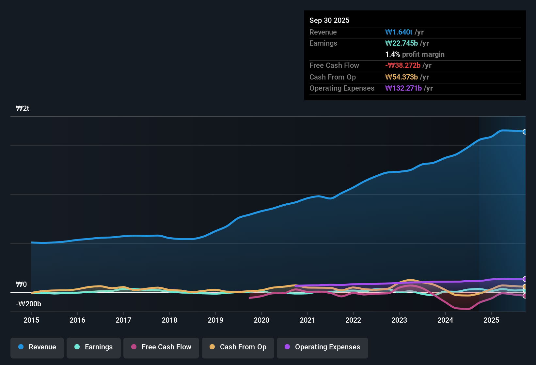Click the -₩38.272b Free Cash Flow value
The image size is (536, 365).
point(403,65)
